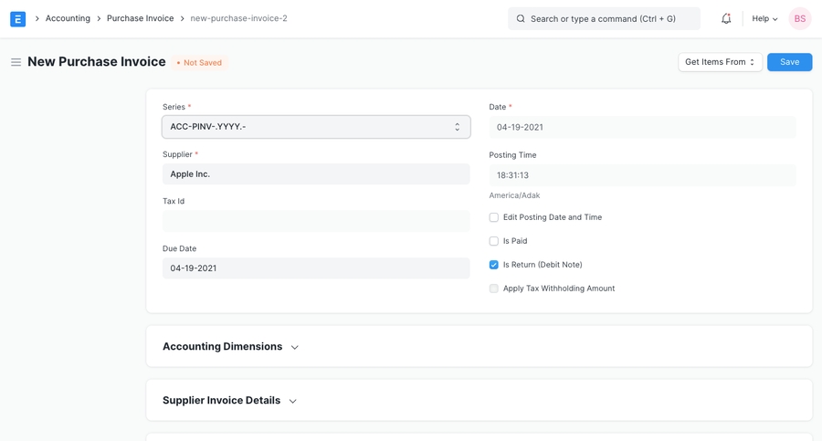Open the Help menu
822x441 pixels.
(764, 18)
